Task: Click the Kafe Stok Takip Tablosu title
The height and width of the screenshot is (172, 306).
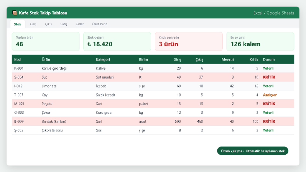Action: pos(43,13)
